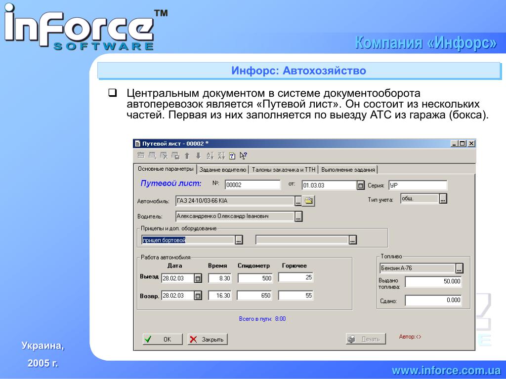Open the Водитель lookup ellipsis button
The height and width of the screenshot is (379, 506).
[298, 217]
